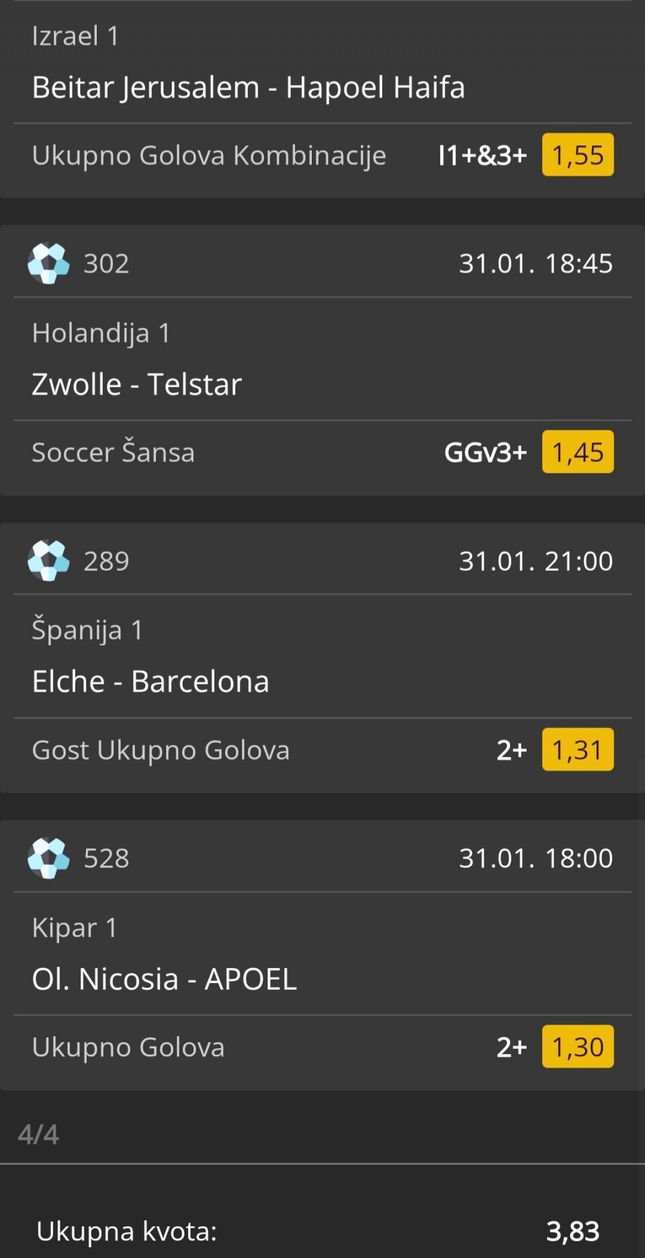Open the Zwolle - Telstar match
Screen dimensions: 645x1258
point(136,385)
